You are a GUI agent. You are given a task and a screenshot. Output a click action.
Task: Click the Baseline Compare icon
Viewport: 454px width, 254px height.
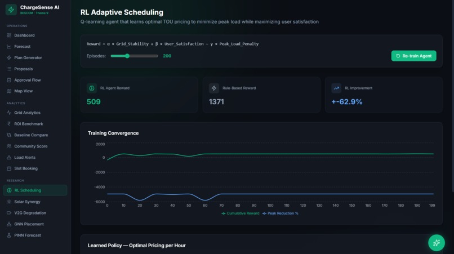pyautogui.click(x=9, y=135)
